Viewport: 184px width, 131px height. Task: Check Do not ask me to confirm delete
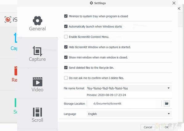(x=66, y=78)
